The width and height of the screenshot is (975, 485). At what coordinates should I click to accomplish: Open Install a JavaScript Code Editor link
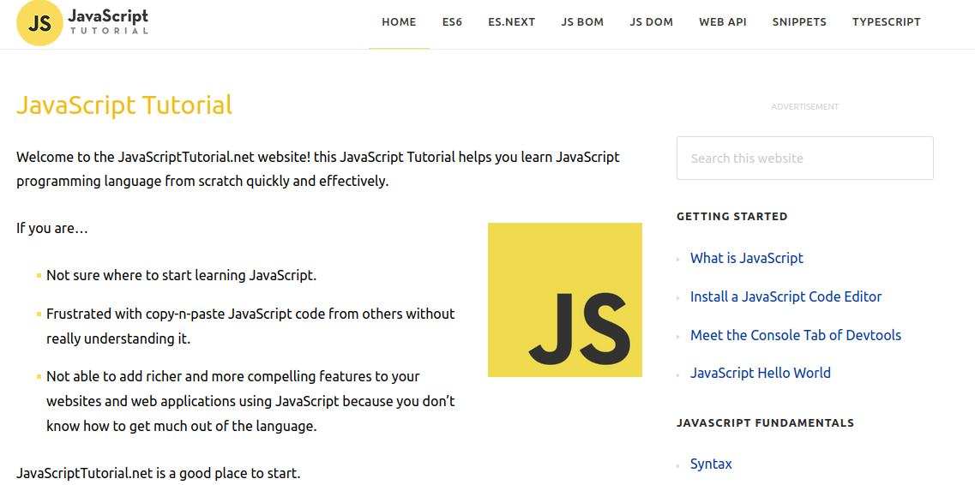[785, 296]
